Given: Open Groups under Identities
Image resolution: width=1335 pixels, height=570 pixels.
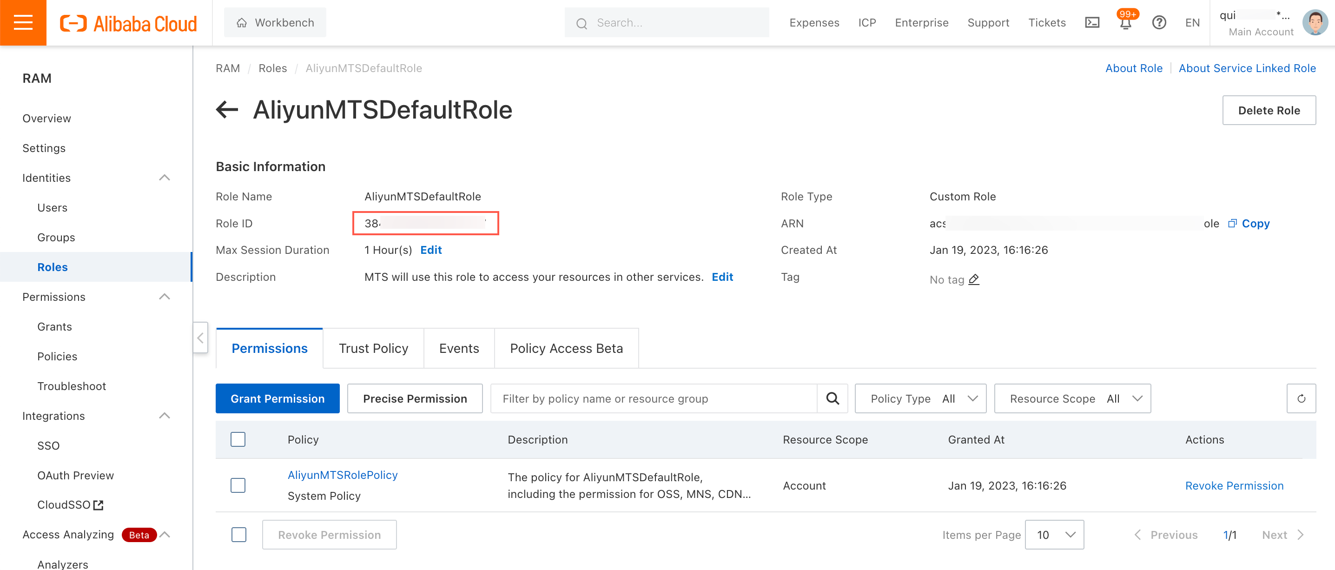Looking at the screenshot, I should [56, 237].
